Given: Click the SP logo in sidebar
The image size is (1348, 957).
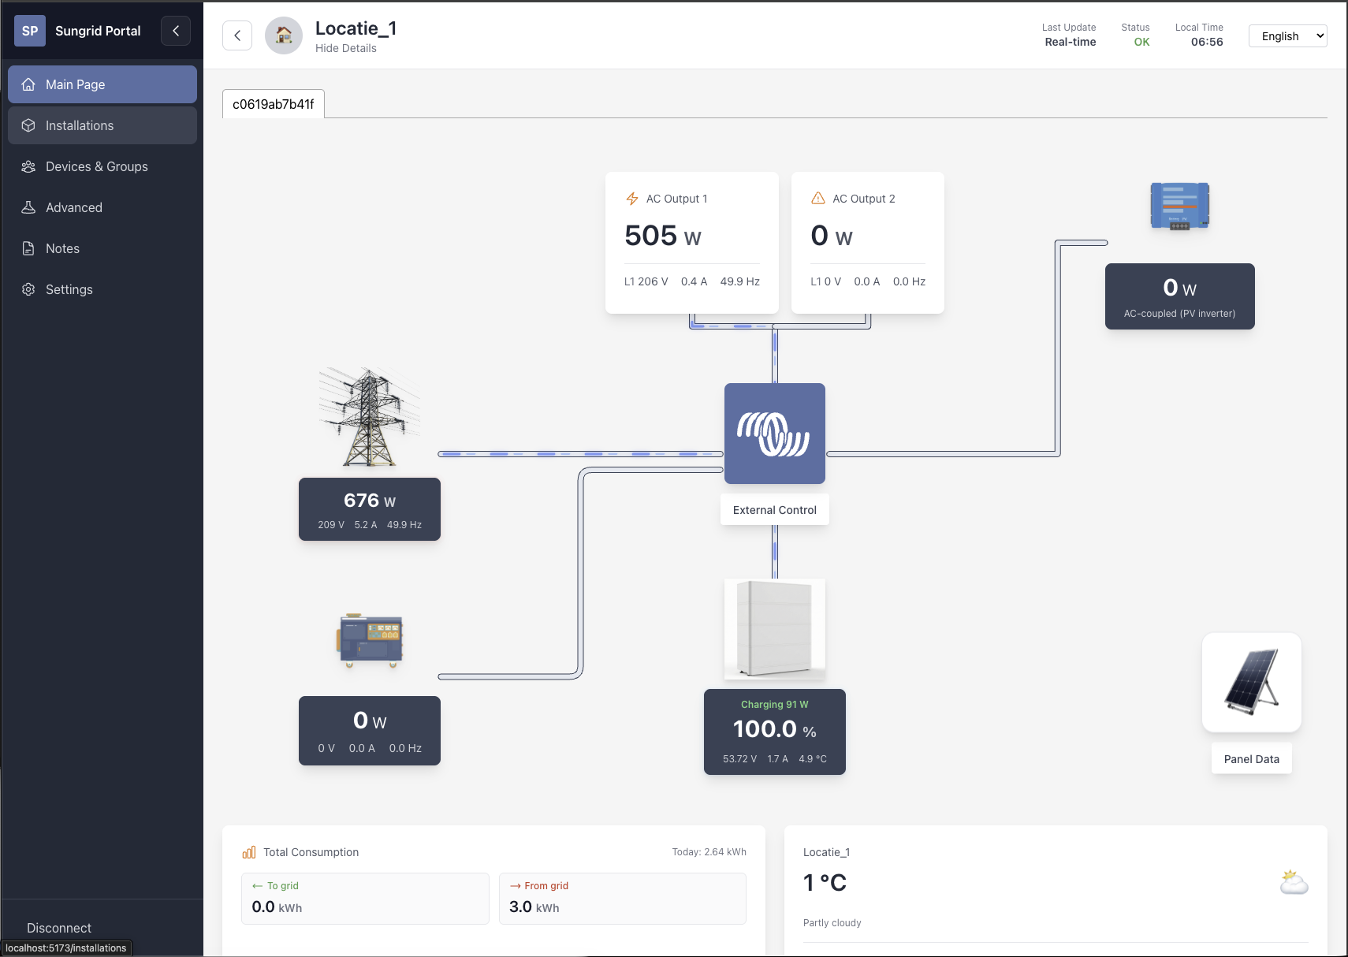Looking at the screenshot, I should [x=30, y=31].
